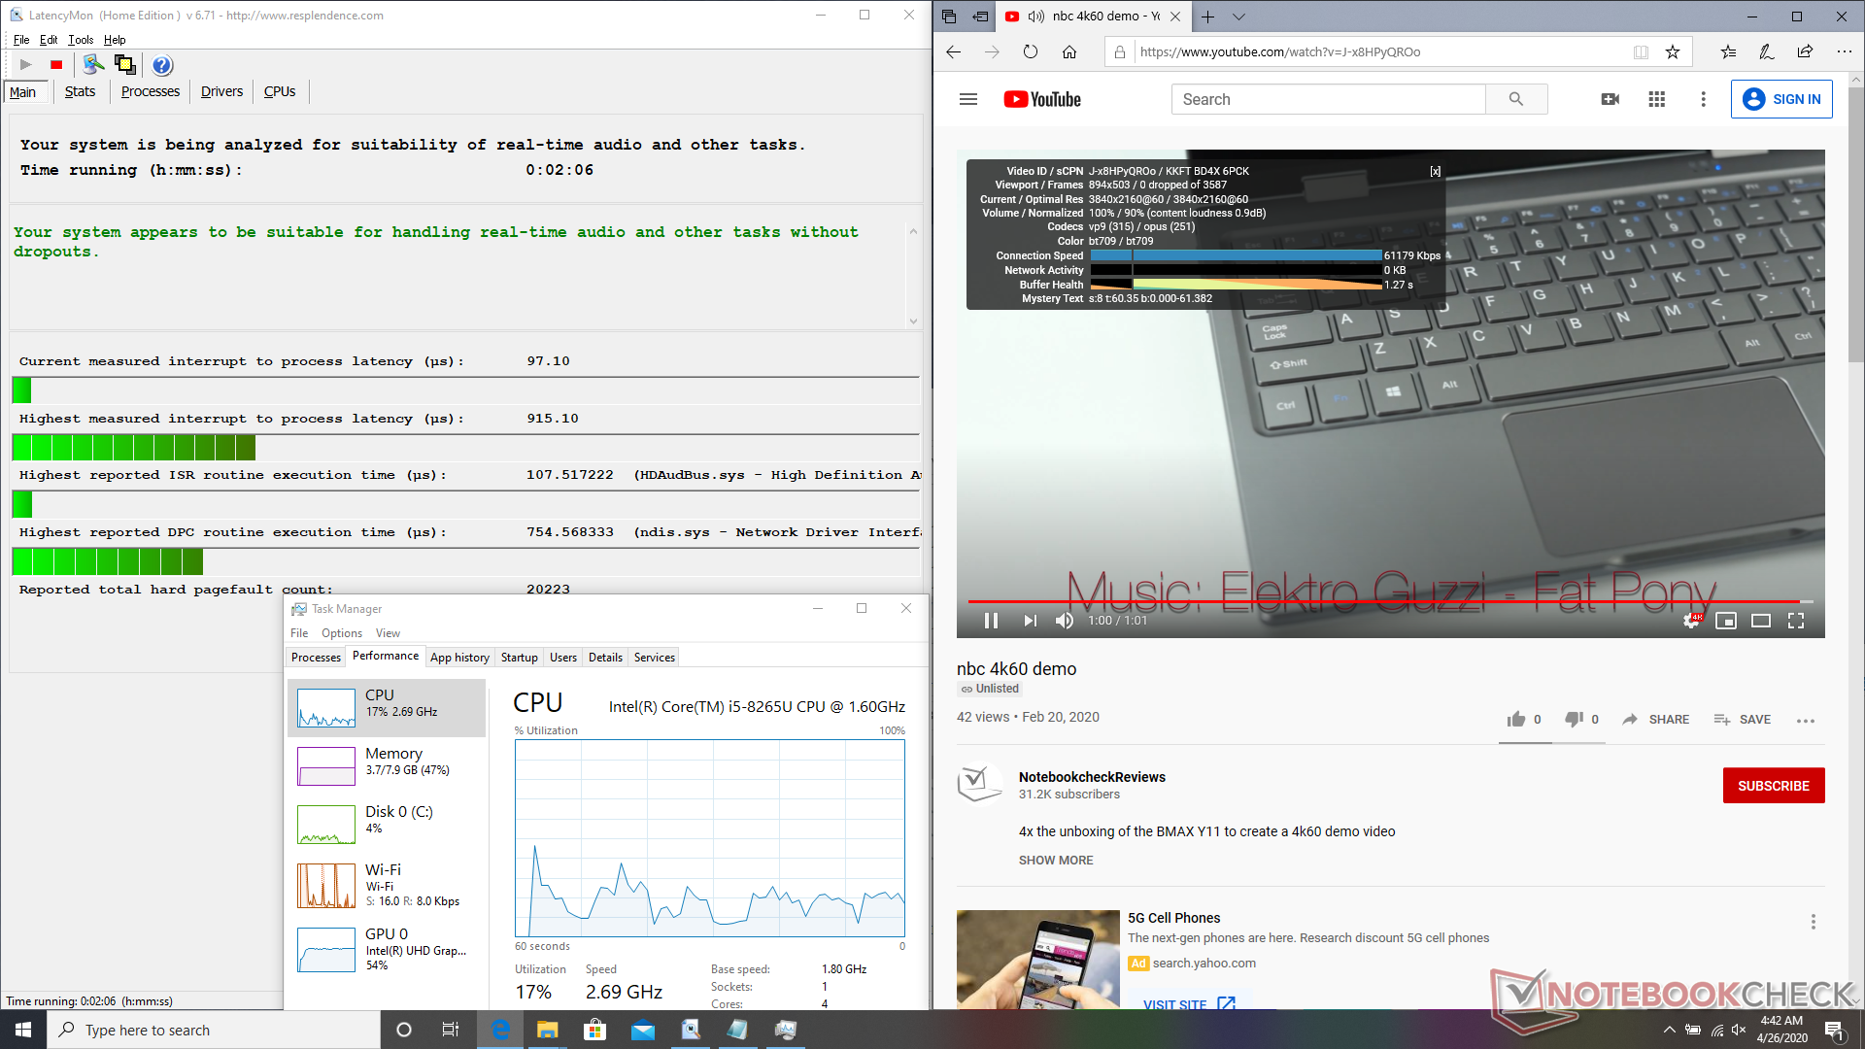
Task: Add page to favorites with the star icon
Action: (x=1673, y=52)
